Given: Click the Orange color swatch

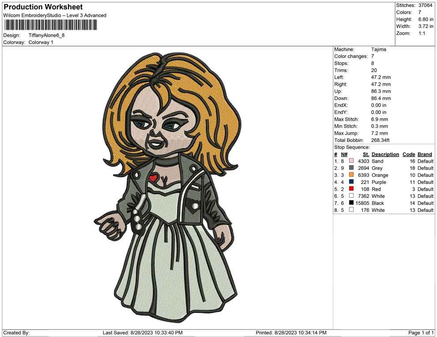Looking at the screenshot, I should coord(351,175).
